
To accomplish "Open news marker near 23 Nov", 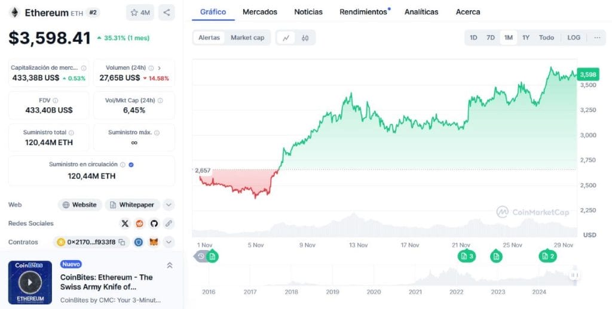I will [x=496, y=256].
